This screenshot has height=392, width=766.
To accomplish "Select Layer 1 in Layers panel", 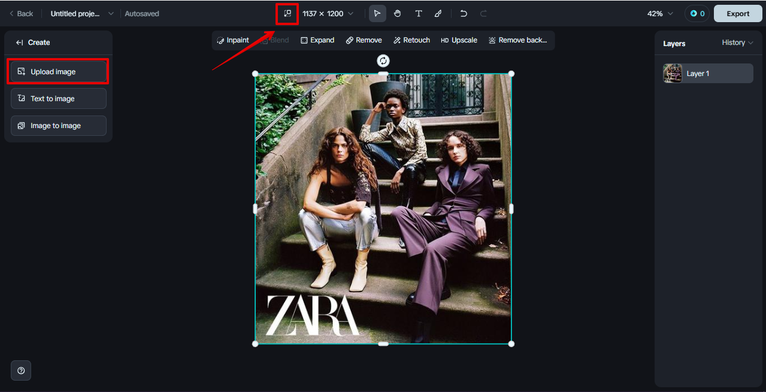I will click(707, 73).
